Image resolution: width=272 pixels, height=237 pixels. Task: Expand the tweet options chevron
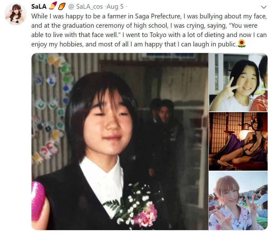[x=264, y=7]
